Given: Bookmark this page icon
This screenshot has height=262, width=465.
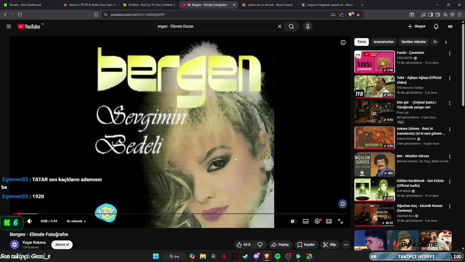Looking at the screenshot, I should (x=96, y=15).
